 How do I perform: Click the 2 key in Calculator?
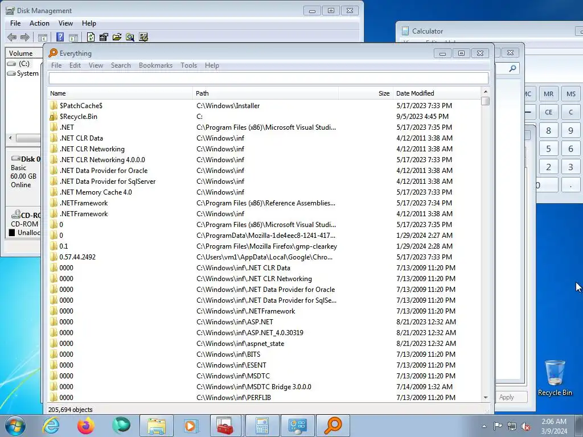coord(548,167)
